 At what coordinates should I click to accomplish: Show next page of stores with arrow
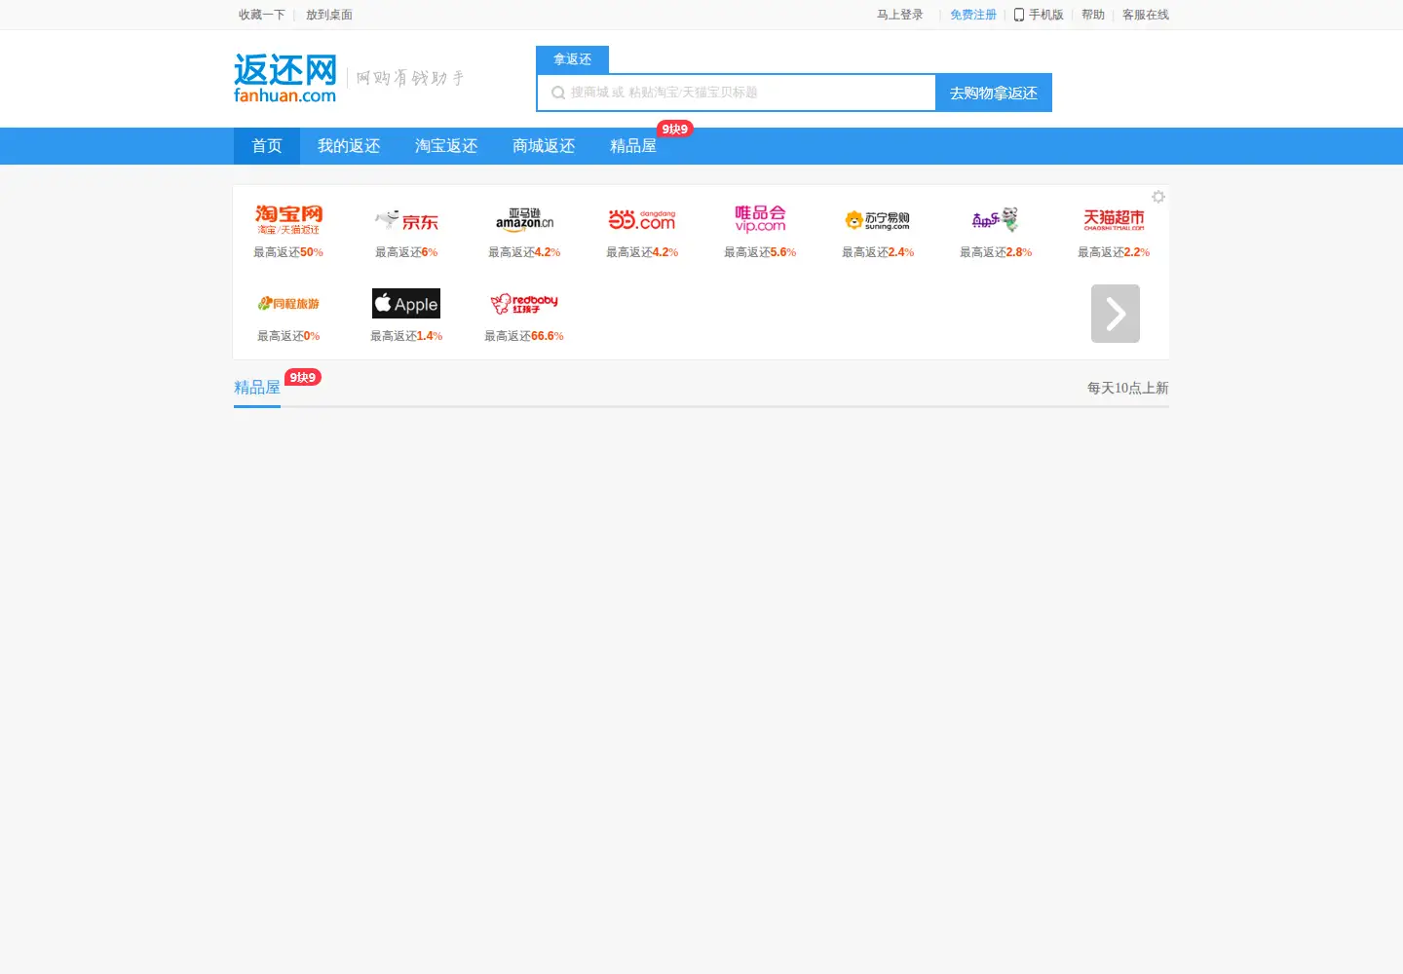point(1116,314)
